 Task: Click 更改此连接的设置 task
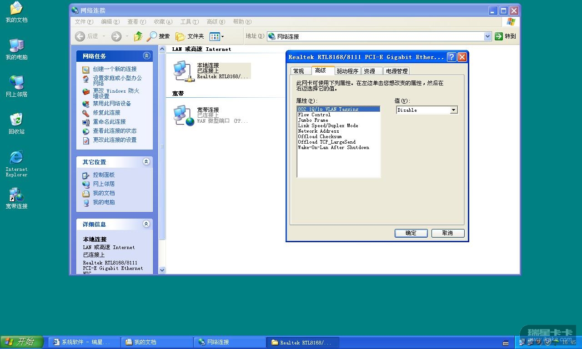point(115,140)
